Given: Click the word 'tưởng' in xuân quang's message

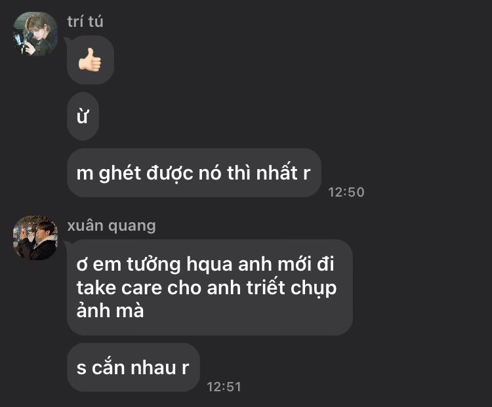Looking at the screenshot, I should point(154,265).
